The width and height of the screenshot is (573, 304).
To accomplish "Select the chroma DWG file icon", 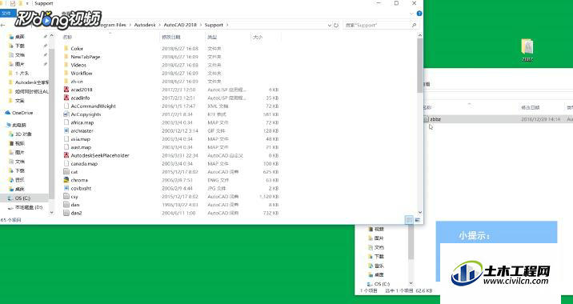I will click(66, 180).
